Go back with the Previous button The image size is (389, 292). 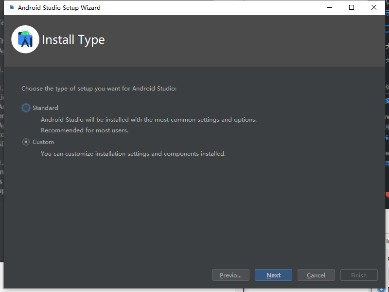(x=230, y=275)
